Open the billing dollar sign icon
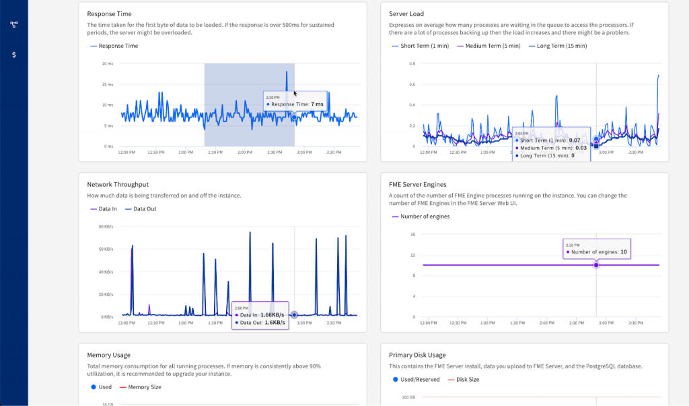This screenshot has width=689, height=406. click(x=14, y=54)
